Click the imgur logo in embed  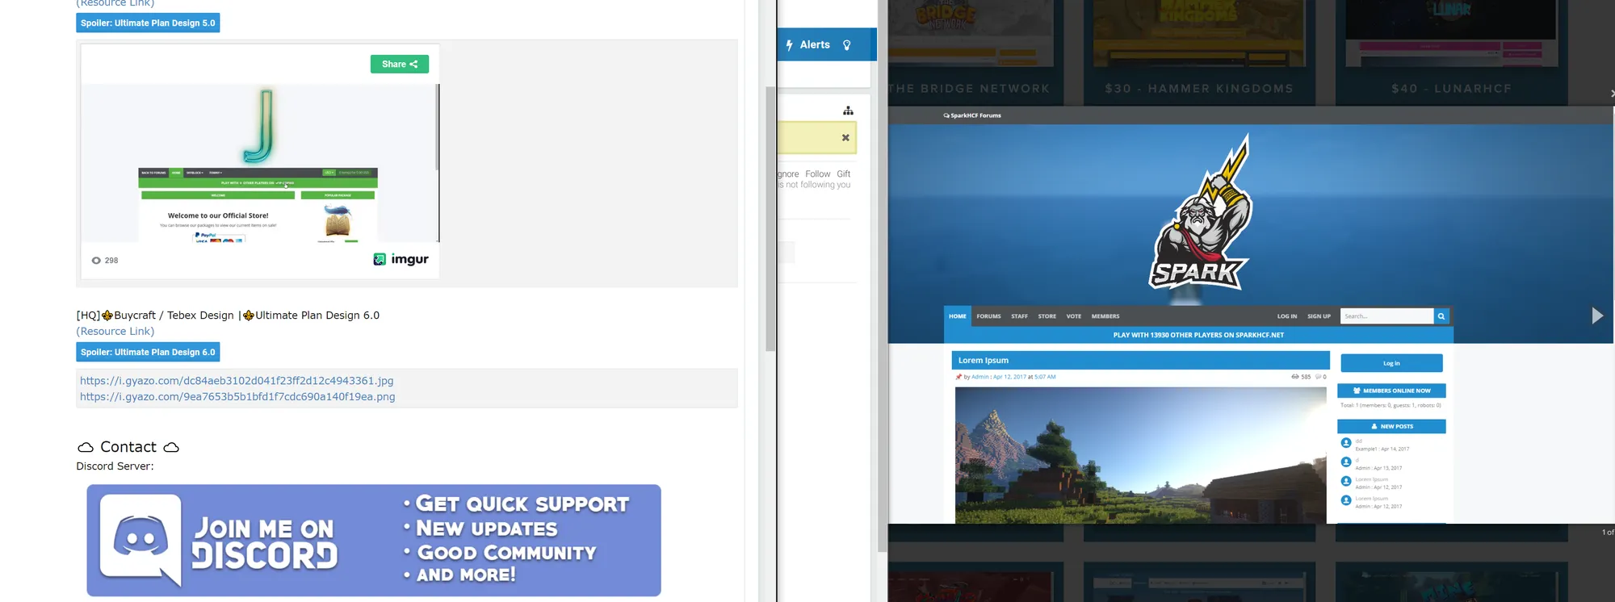[x=401, y=259]
